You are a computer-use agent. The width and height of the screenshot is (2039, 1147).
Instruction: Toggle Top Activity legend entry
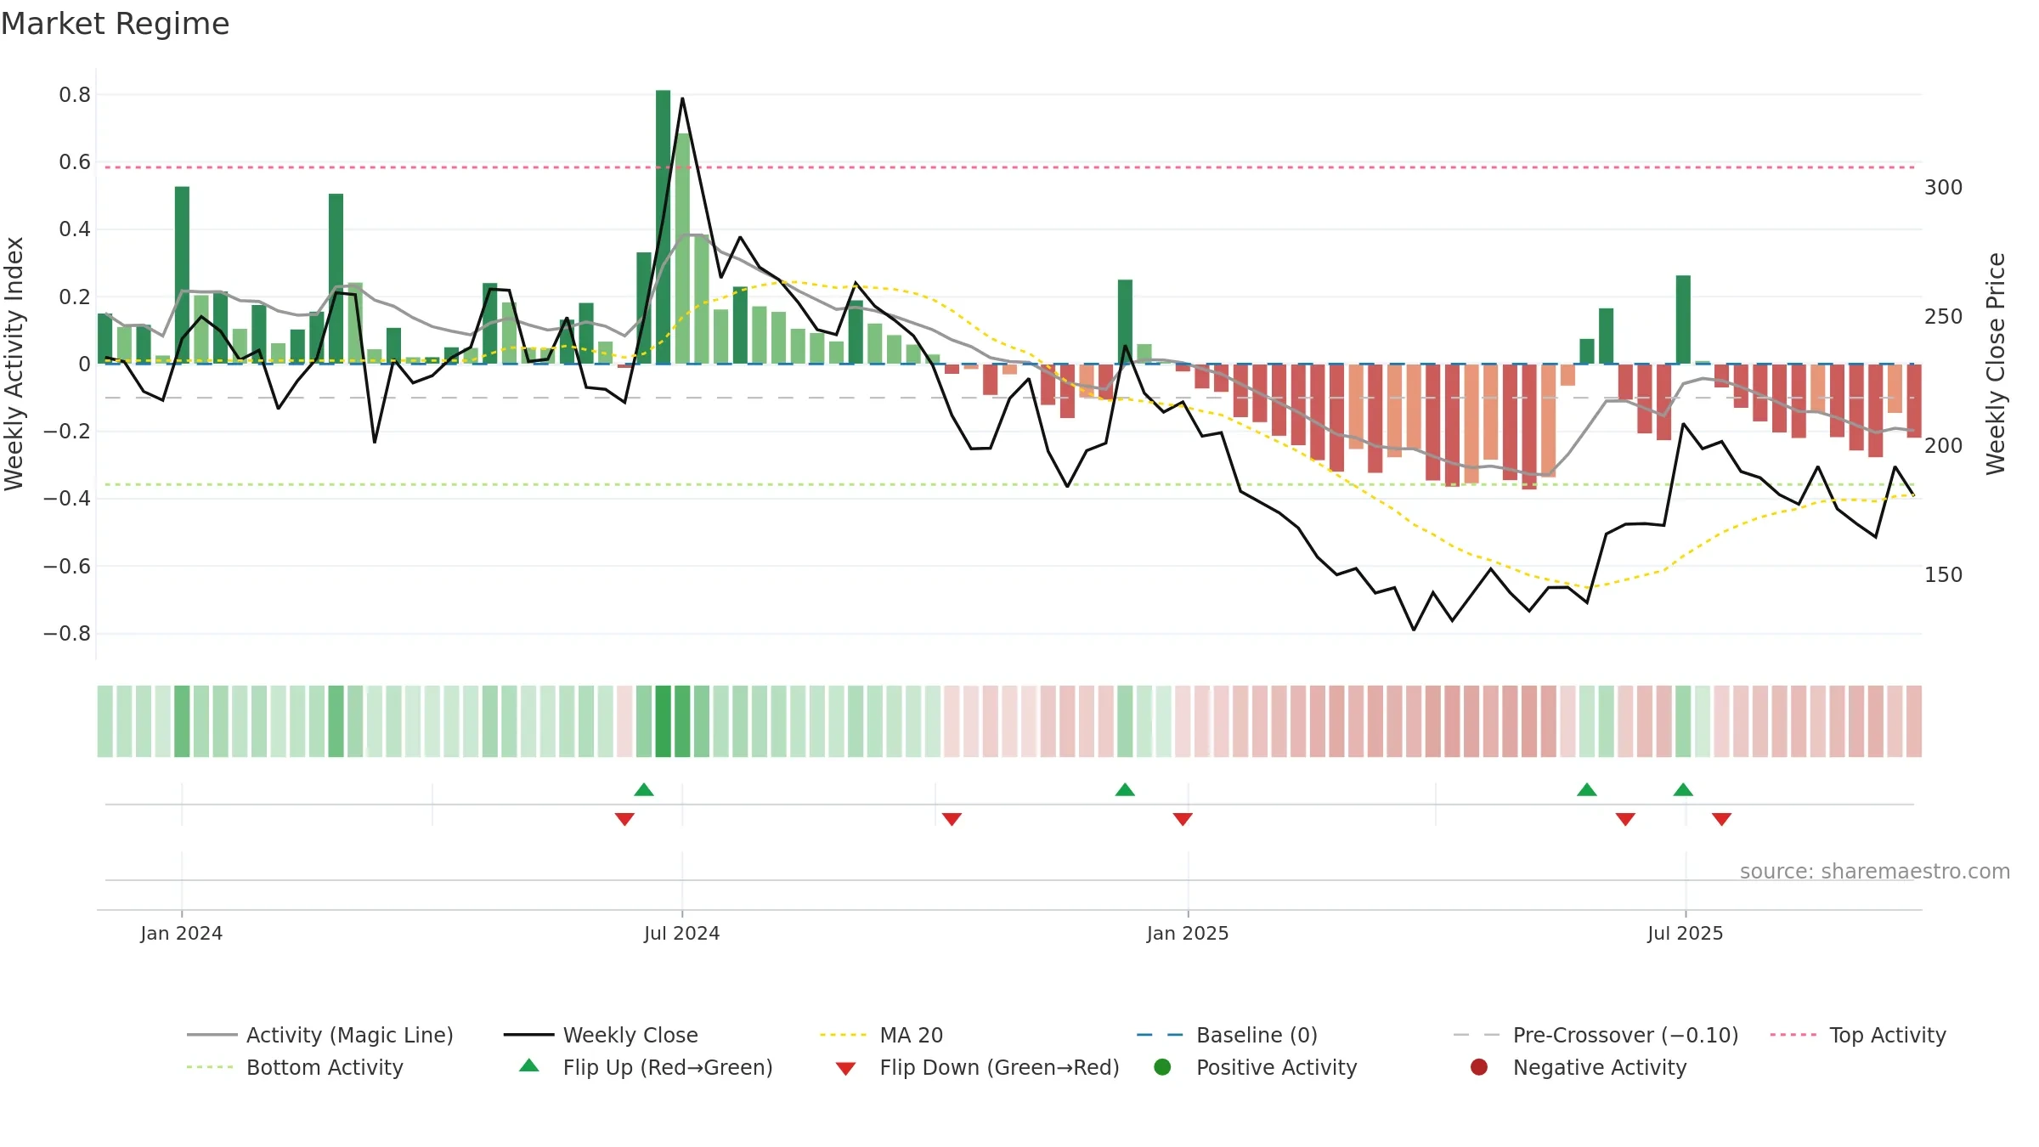1858,1035
